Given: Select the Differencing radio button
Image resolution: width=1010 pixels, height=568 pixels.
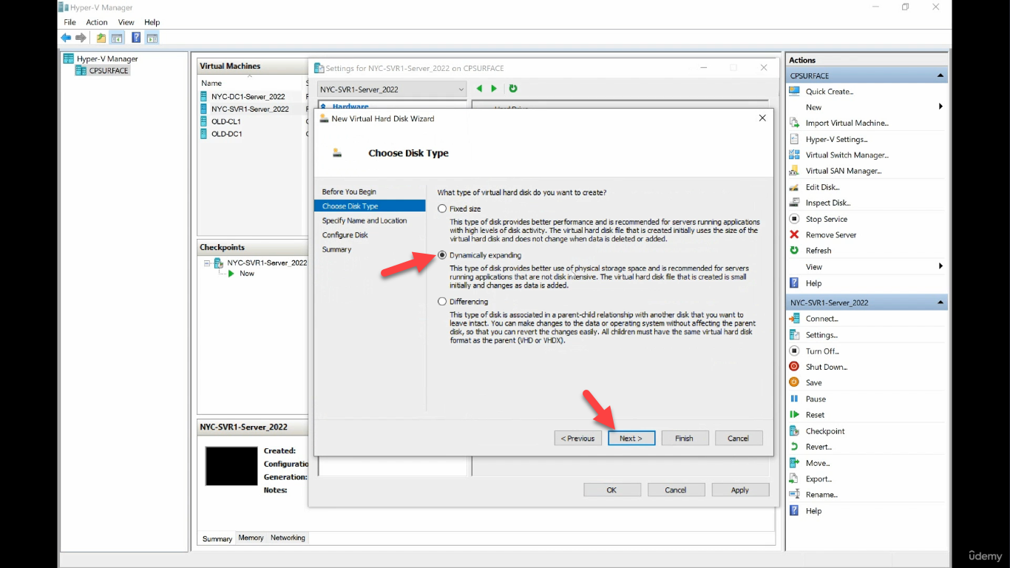Looking at the screenshot, I should (442, 302).
